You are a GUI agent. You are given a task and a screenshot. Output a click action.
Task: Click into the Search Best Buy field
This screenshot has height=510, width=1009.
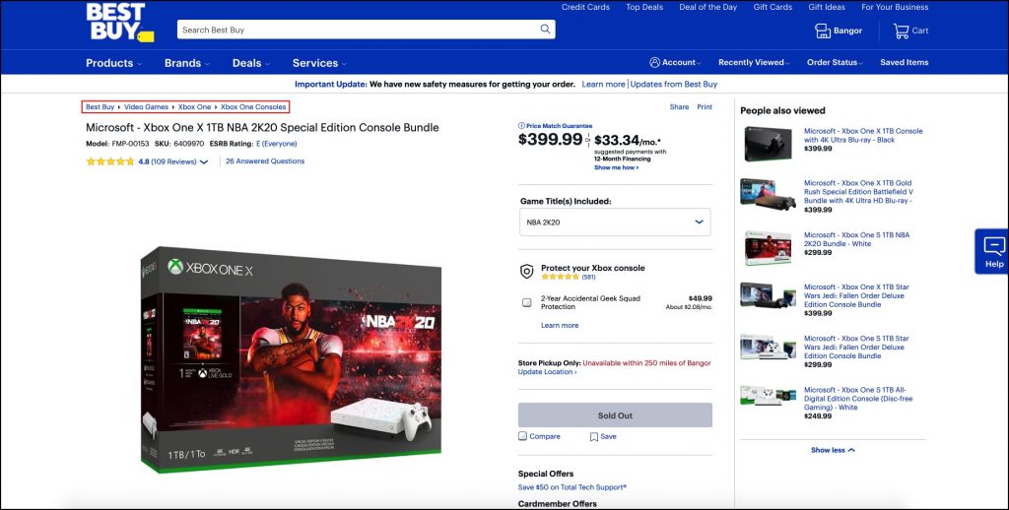[355, 30]
